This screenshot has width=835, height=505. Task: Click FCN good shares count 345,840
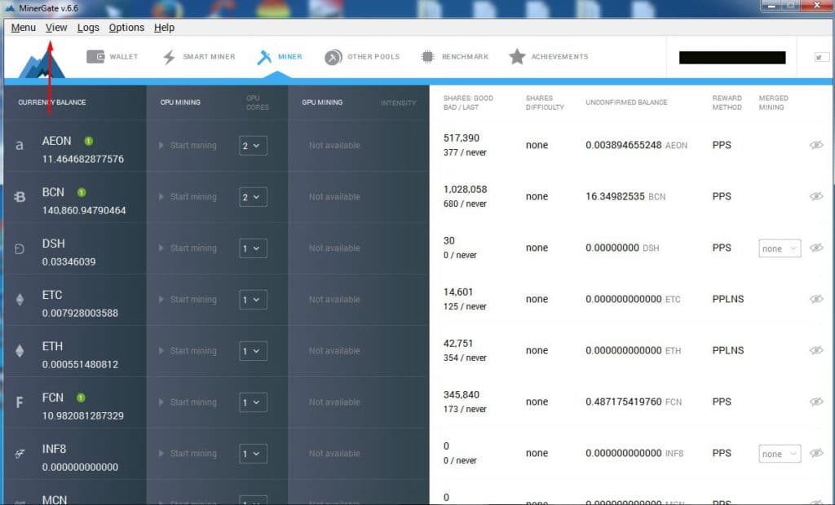[x=462, y=395]
